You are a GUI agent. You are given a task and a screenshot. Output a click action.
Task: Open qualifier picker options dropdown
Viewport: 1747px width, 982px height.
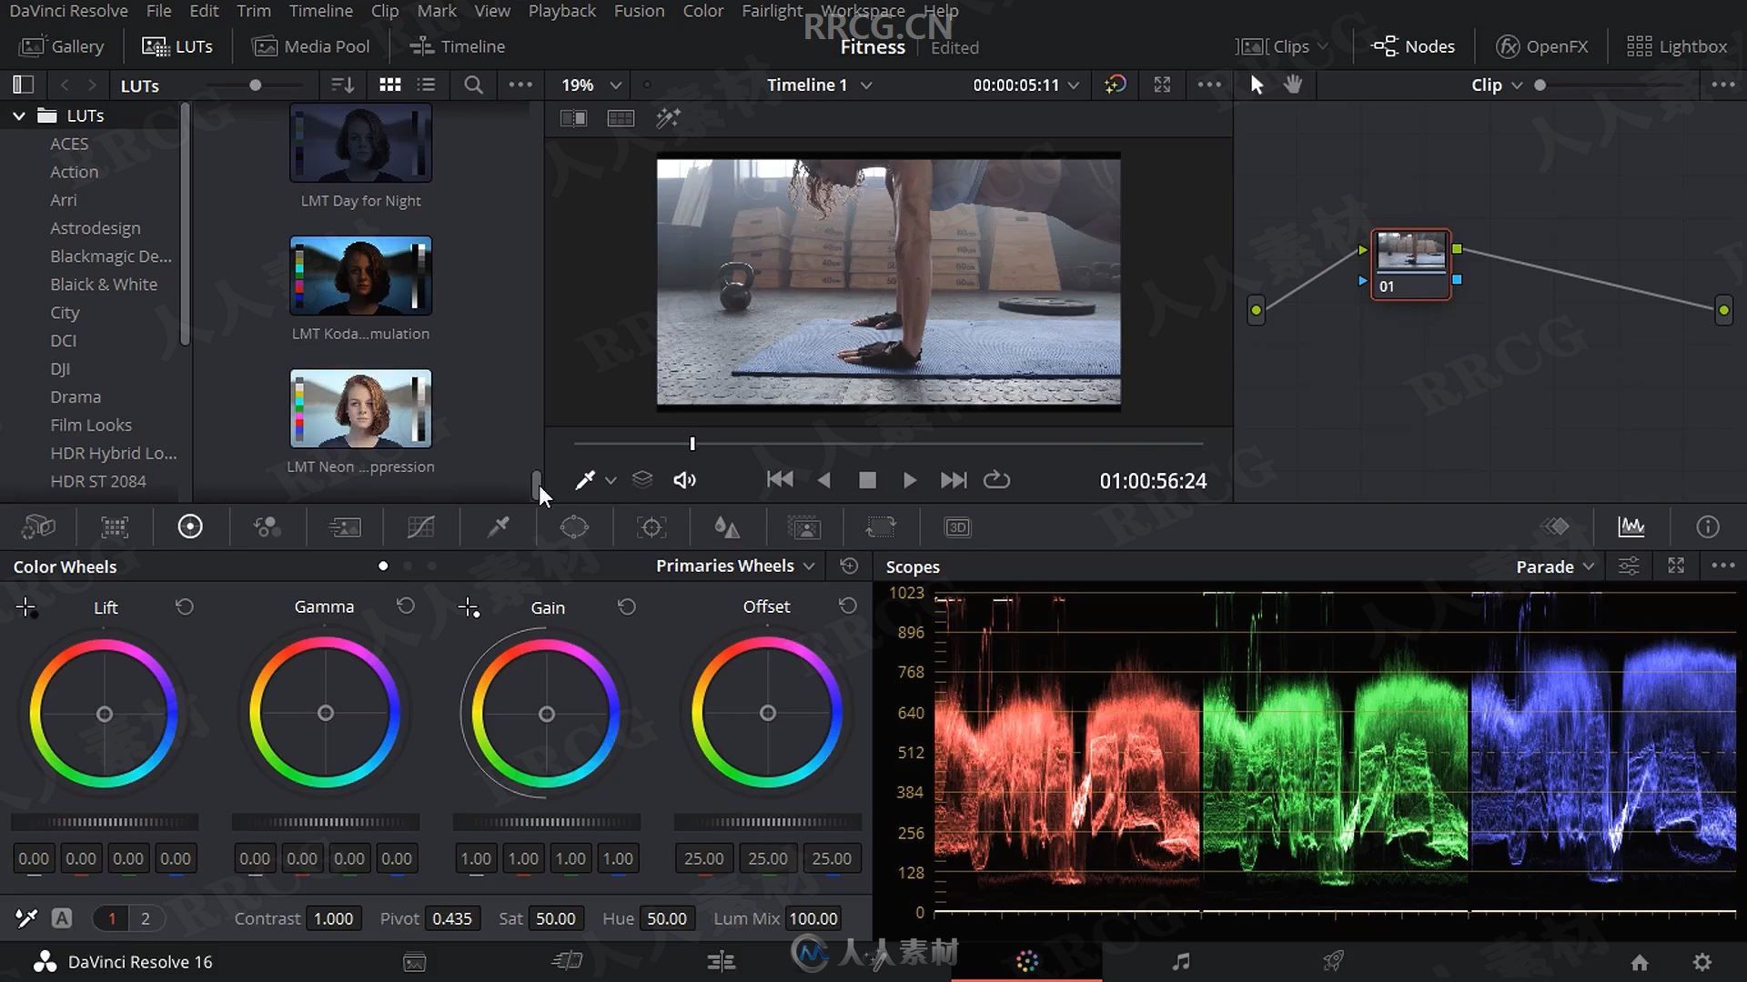pos(611,480)
